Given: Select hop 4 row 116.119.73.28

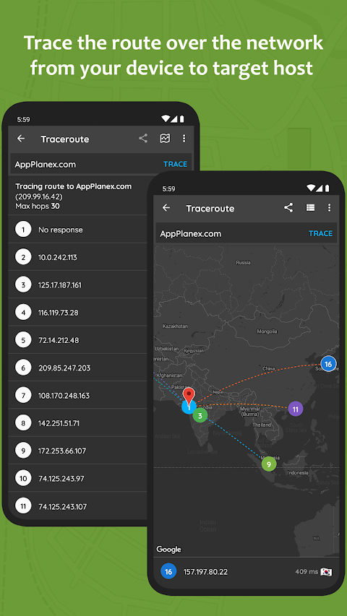Looking at the screenshot, I should 78,313.
